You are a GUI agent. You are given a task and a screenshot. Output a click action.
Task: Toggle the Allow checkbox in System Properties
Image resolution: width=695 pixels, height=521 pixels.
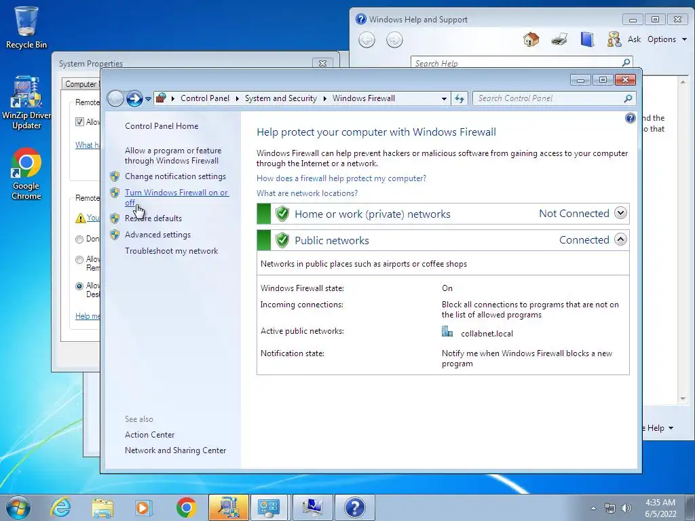tap(80, 122)
